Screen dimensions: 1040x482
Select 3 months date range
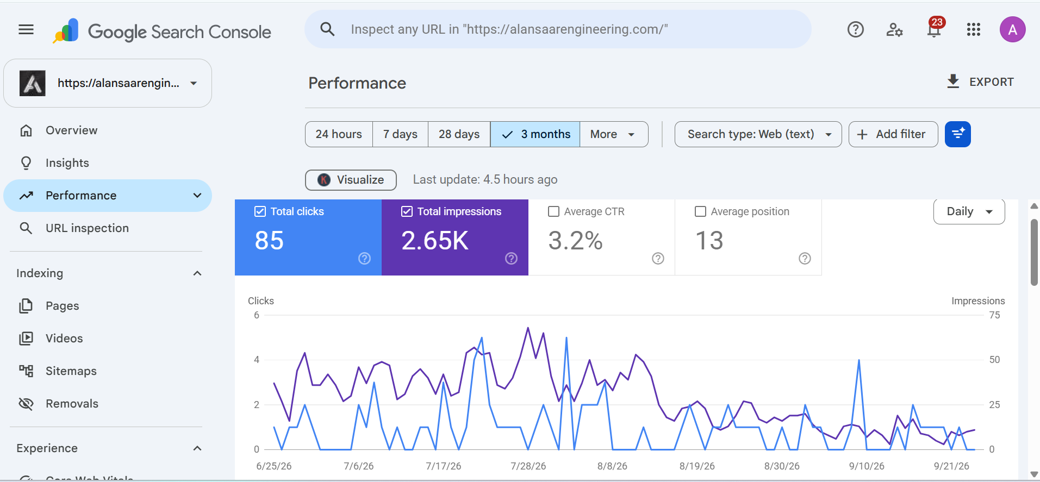click(x=535, y=134)
